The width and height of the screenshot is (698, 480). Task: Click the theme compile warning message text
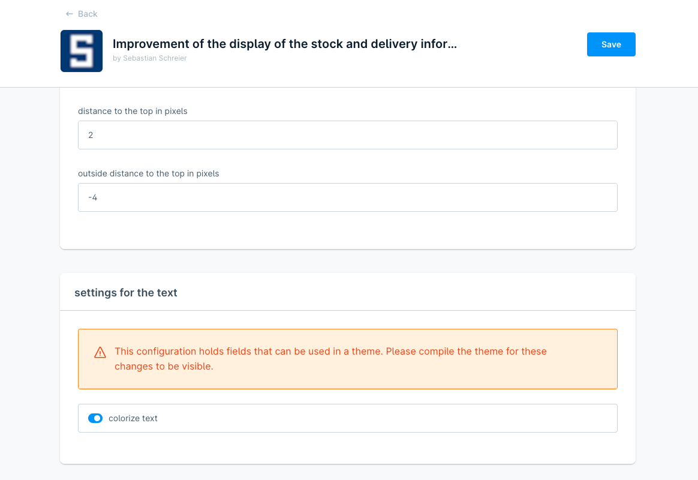pos(330,351)
